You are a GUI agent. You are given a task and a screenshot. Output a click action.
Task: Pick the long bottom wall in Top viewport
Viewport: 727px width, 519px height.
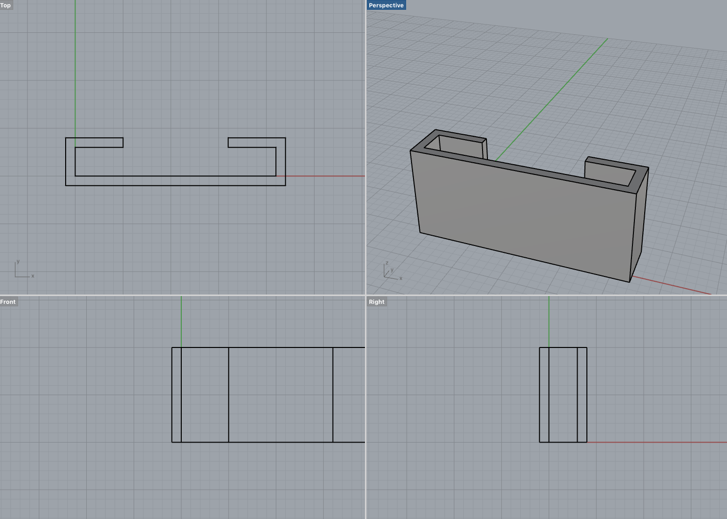point(175,181)
